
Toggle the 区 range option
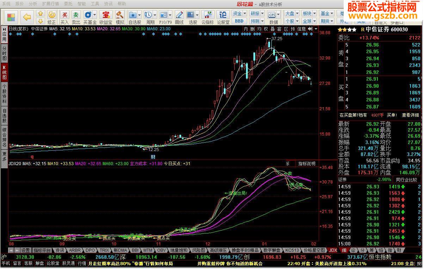(286, 29)
